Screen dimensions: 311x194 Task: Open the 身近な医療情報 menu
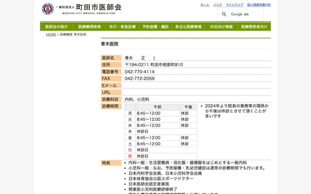coord(188,27)
